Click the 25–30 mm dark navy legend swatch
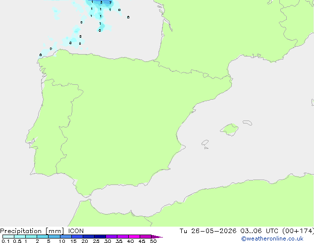The image size is (314, 243). point(100,237)
